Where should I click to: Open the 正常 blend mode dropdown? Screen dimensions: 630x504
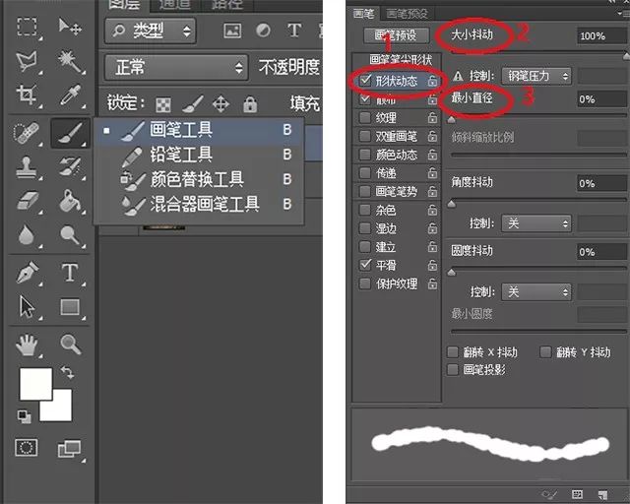click(x=174, y=67)
